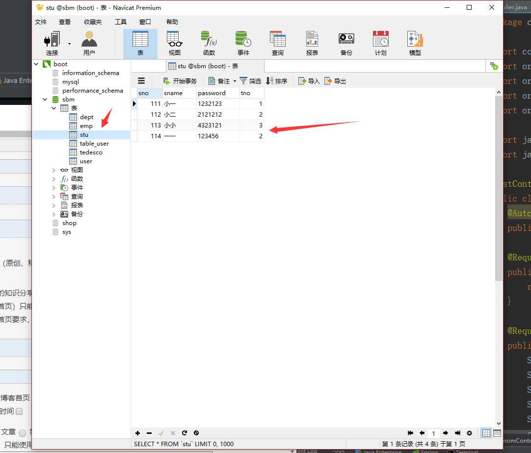Click the 导入 (Import) button
The image size is (531, 453).
coord(309,81)
